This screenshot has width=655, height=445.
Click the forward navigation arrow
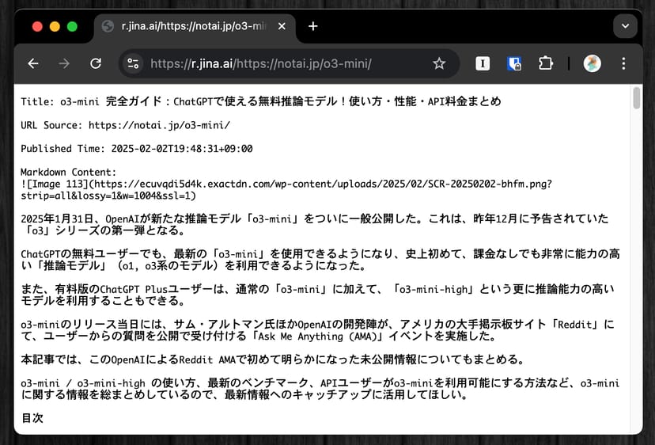pos(64,63)
